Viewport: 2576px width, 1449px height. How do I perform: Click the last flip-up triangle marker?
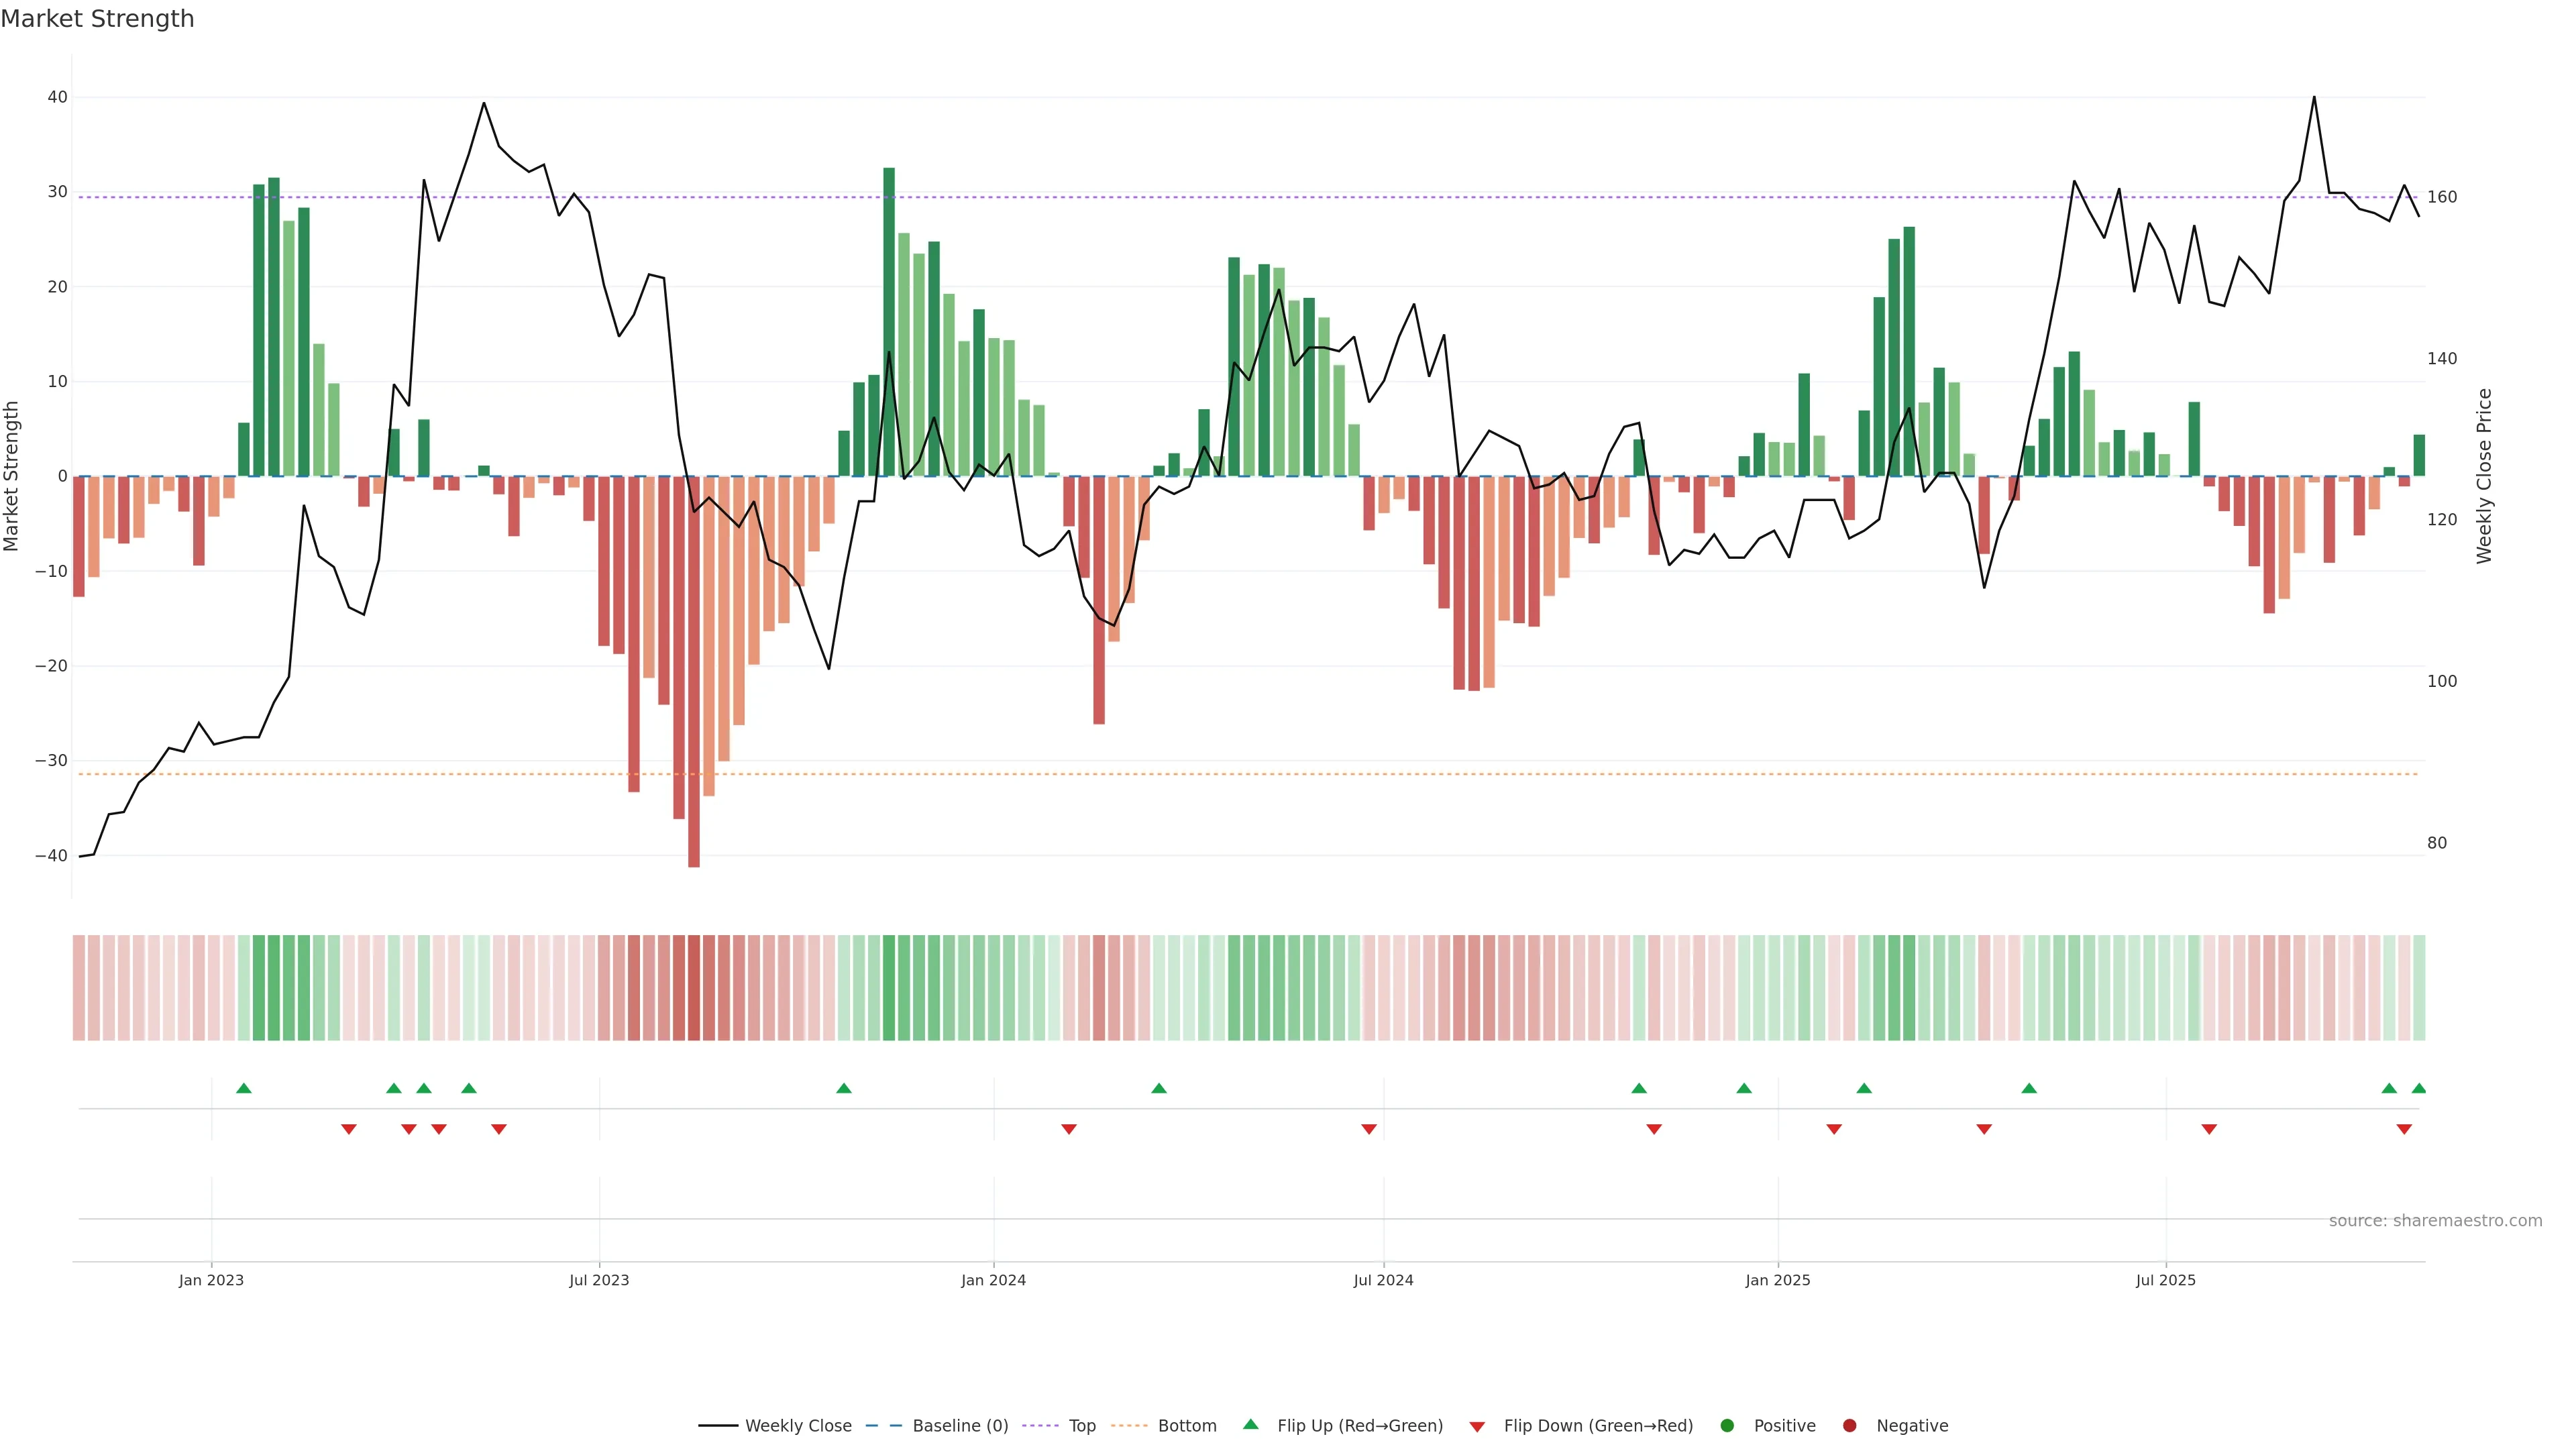(2418, 1088)
